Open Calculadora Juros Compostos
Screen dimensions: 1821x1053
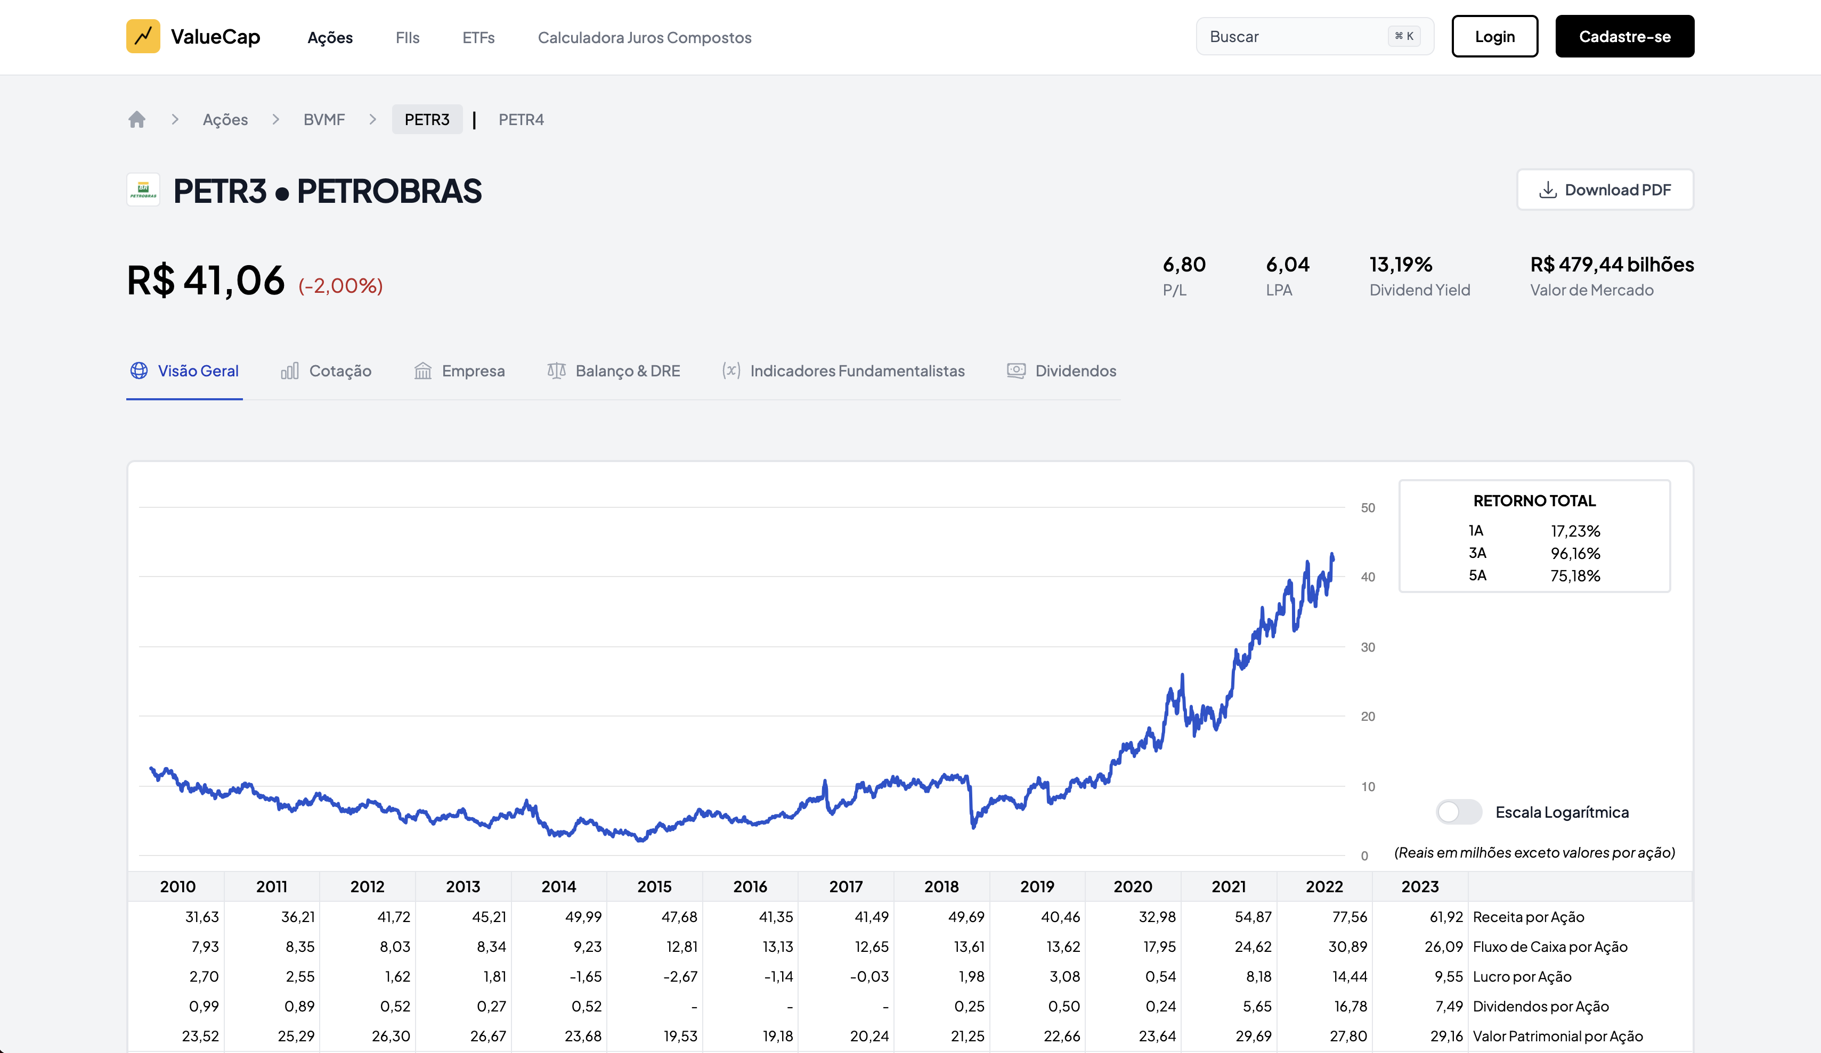click(x=645, y=38)
